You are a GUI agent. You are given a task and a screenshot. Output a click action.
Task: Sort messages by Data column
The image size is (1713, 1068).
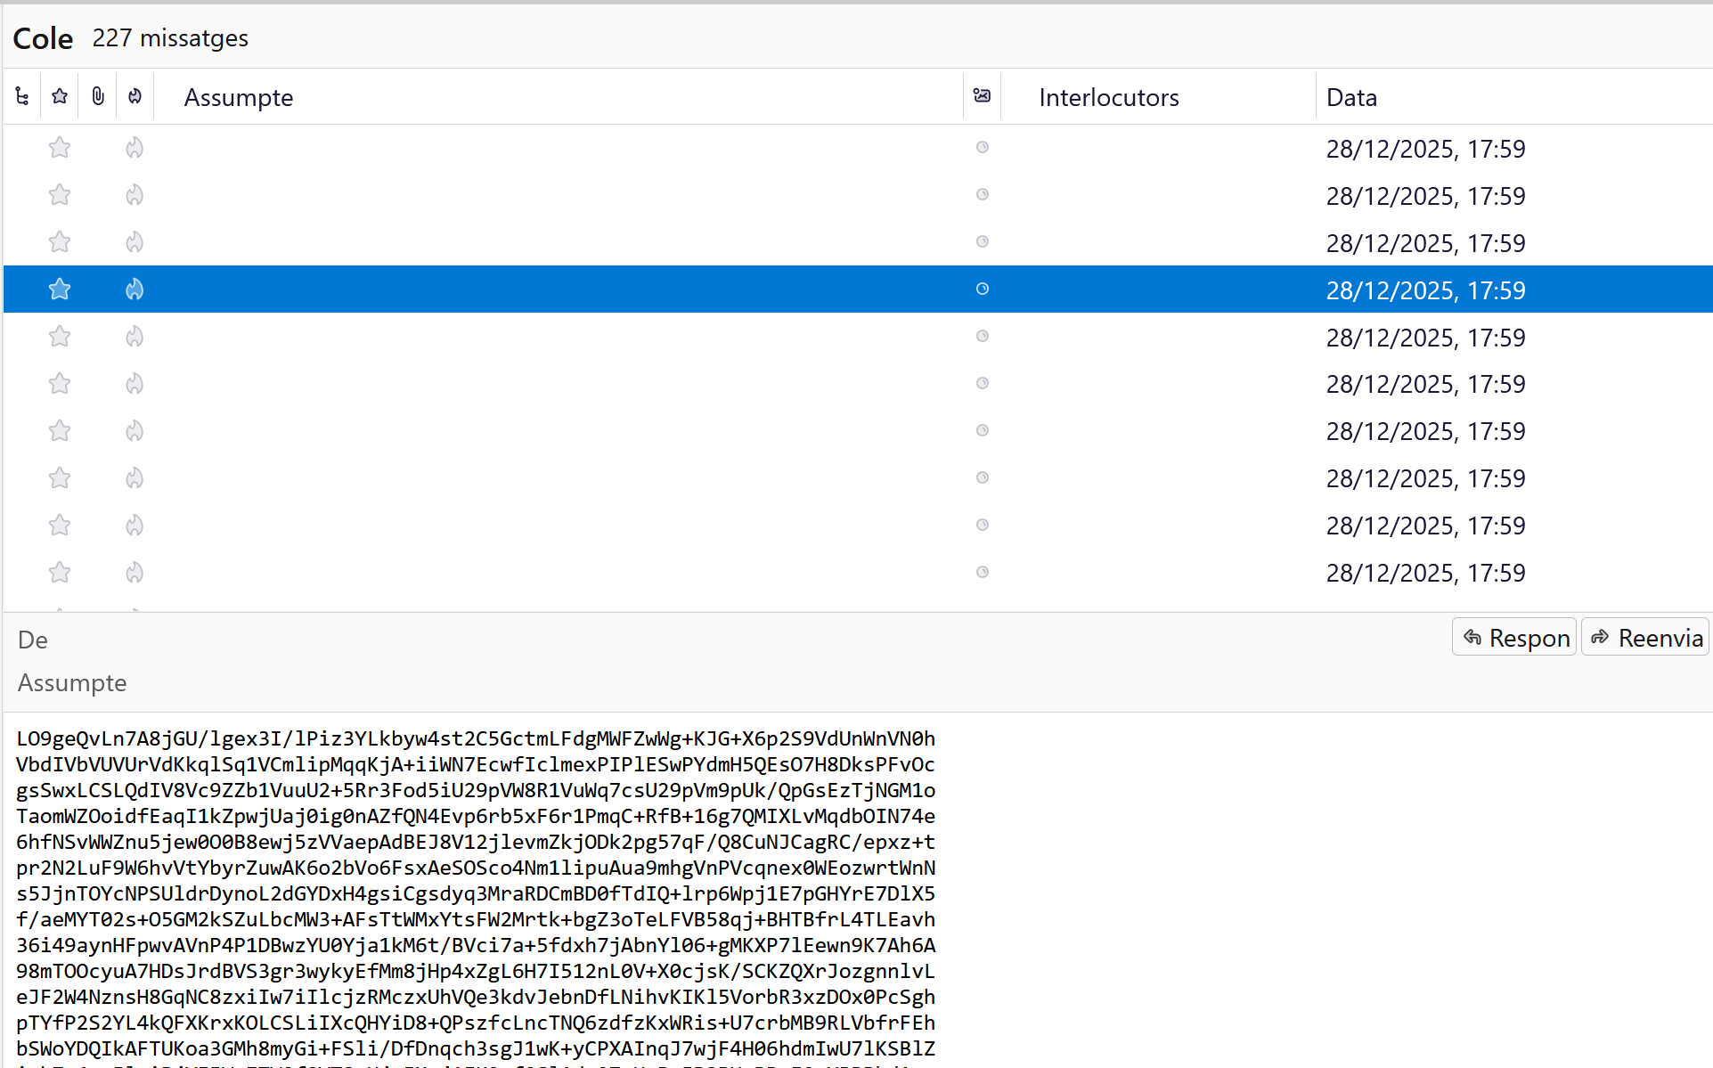point(1351,97)
